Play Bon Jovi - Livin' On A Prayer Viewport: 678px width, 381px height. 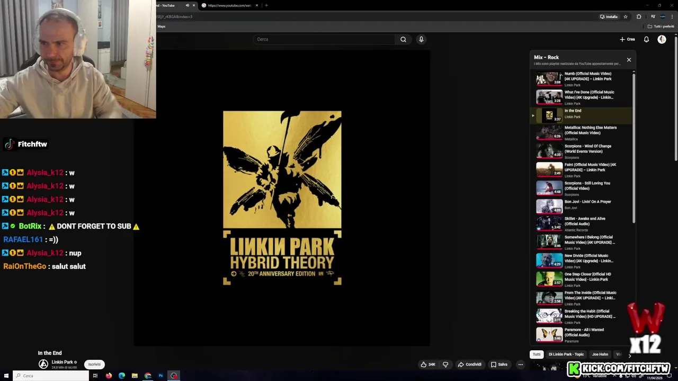582,205
